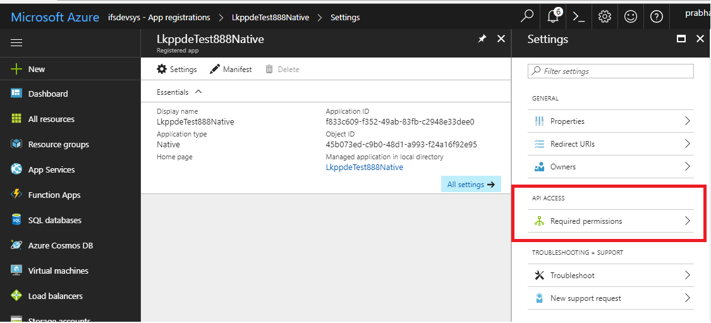Launch Cloud Shell from top bar
This screenshot has width=711, height=323.
[x=578, y=16]
